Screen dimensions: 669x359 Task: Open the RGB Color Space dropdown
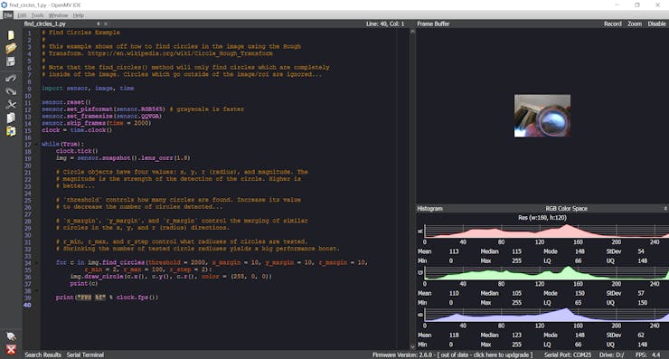pyautogui.click(x=566, y=208)
